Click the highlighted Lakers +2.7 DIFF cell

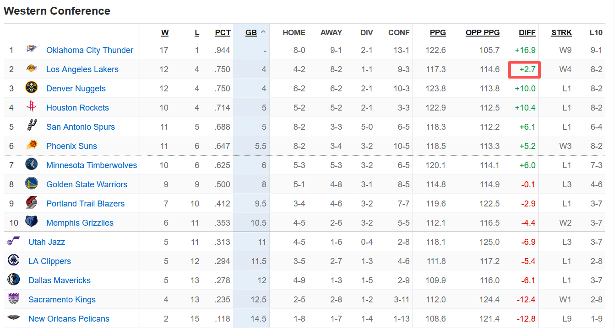[x=525, y=69]
